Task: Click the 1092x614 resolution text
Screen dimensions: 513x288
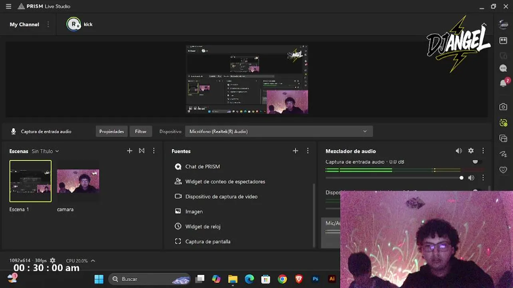Action: coord(20,260)
